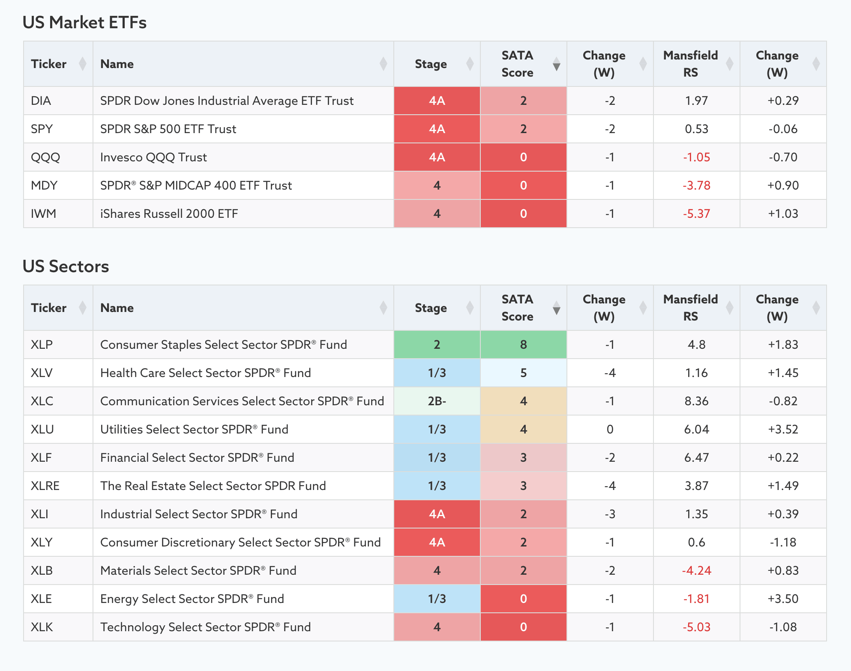Image resolution: width=851 pixels, height=671 pixels.
Task: Click XLC Mansfield RS 8.36 value
Action: click(697, 401)
